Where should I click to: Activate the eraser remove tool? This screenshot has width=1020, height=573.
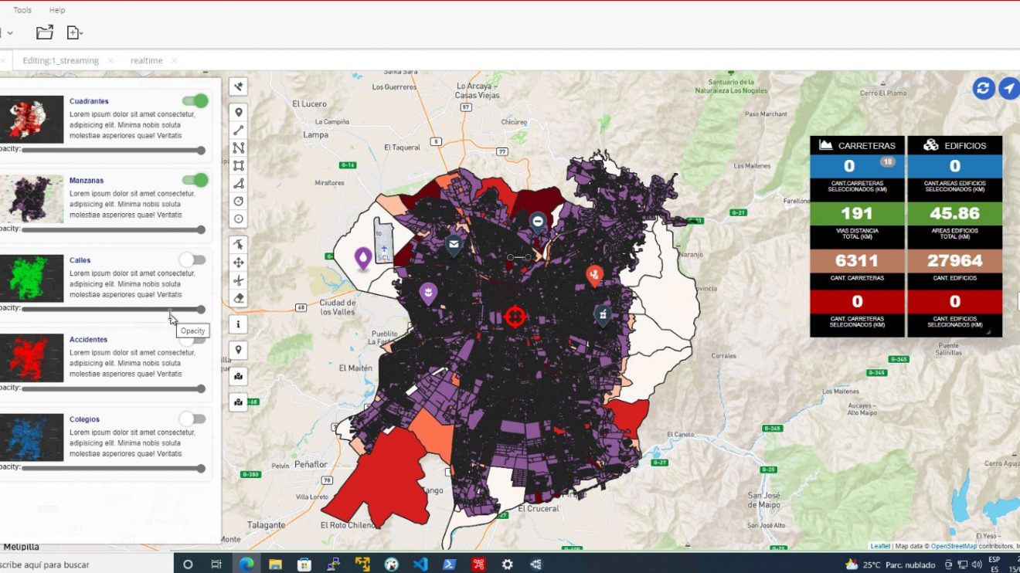(x=239, y=298)
